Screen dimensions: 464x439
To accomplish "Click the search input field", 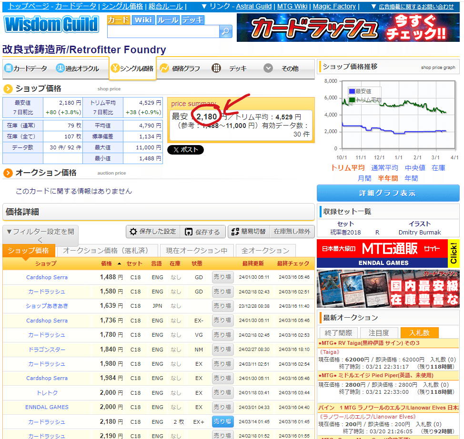I will click(x=163, y=31).
